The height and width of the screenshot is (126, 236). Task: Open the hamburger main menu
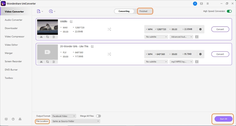point(208,4)
